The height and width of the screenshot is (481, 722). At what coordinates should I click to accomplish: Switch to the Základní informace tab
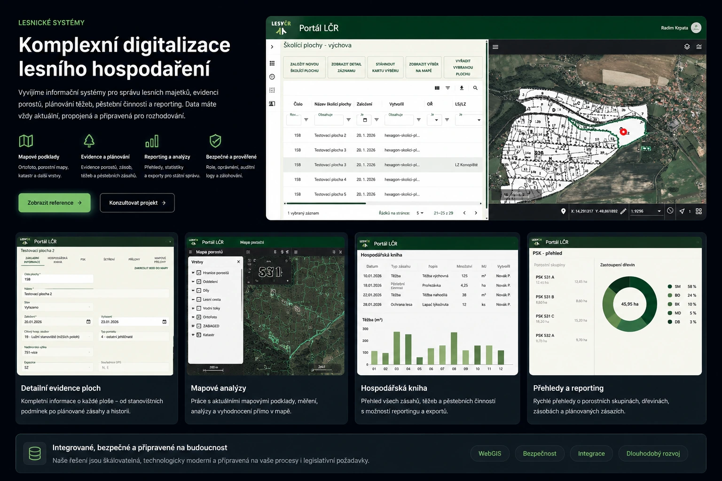32,260
